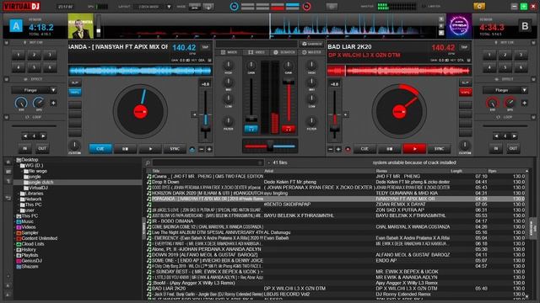
Task: Click the crossfader slider
Action: pyautogui.click(x=270, y=146)
